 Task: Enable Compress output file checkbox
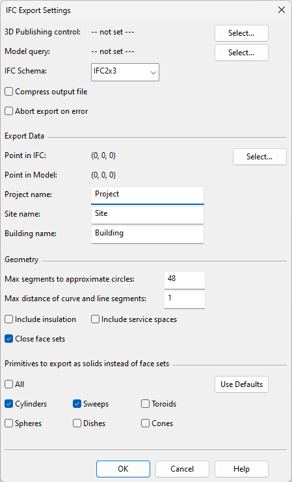pos(9,92)
